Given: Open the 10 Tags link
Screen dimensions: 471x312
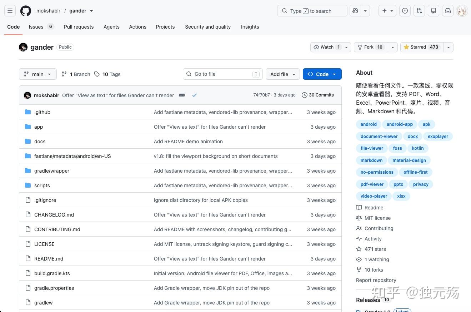Looking at the screenshot, I should pos(107,74).
